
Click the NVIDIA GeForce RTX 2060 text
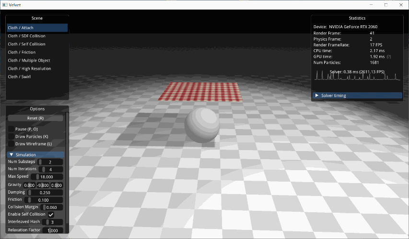click(x=353, y=27)
